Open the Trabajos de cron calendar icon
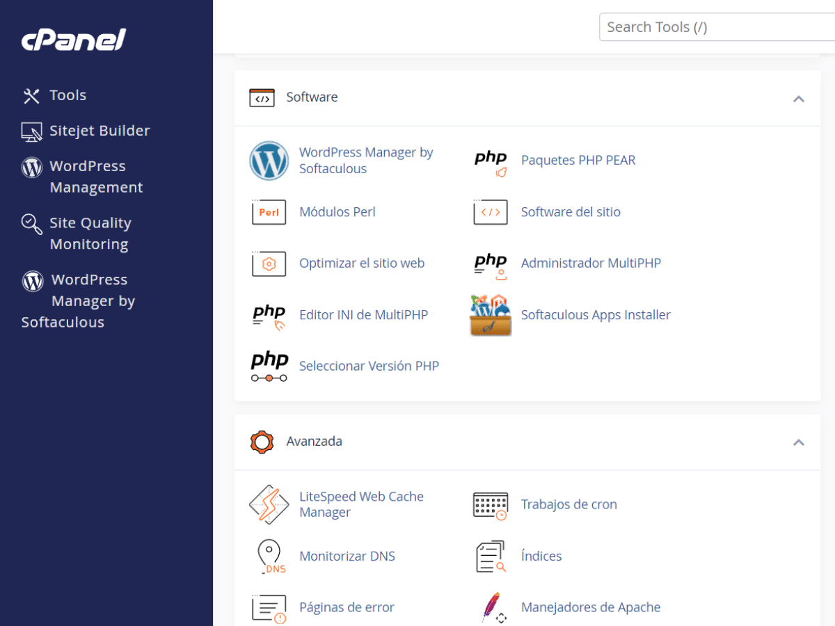Screen dimensions: 835x626 click(x=491, y=505)
